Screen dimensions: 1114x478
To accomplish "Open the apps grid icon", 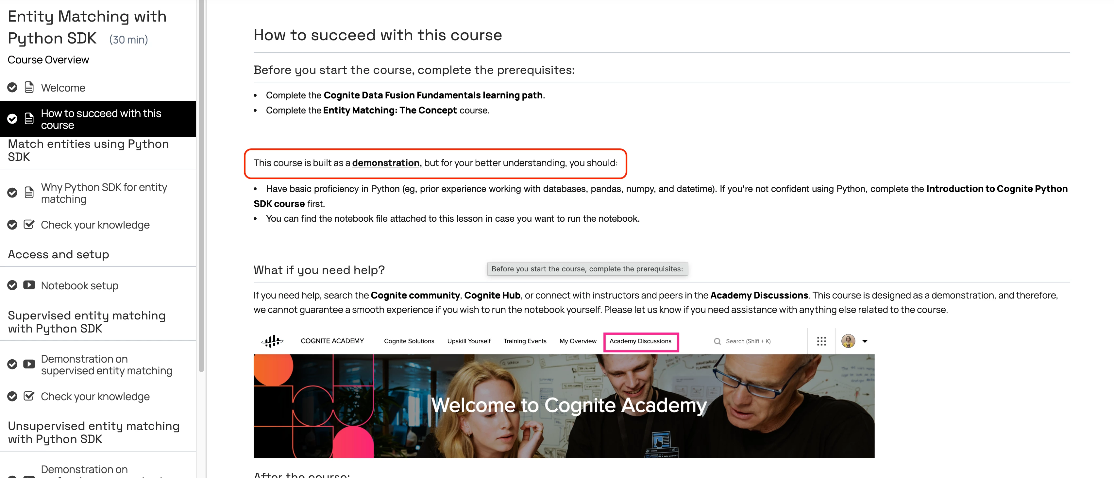I will click(x=821, y=341).
